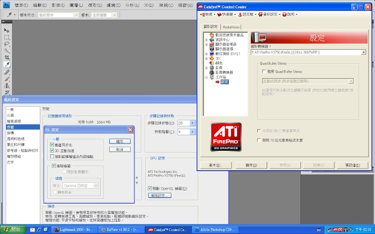Open the 設定檔 profiles menu

pyautogui.click(x=247, y=15)
